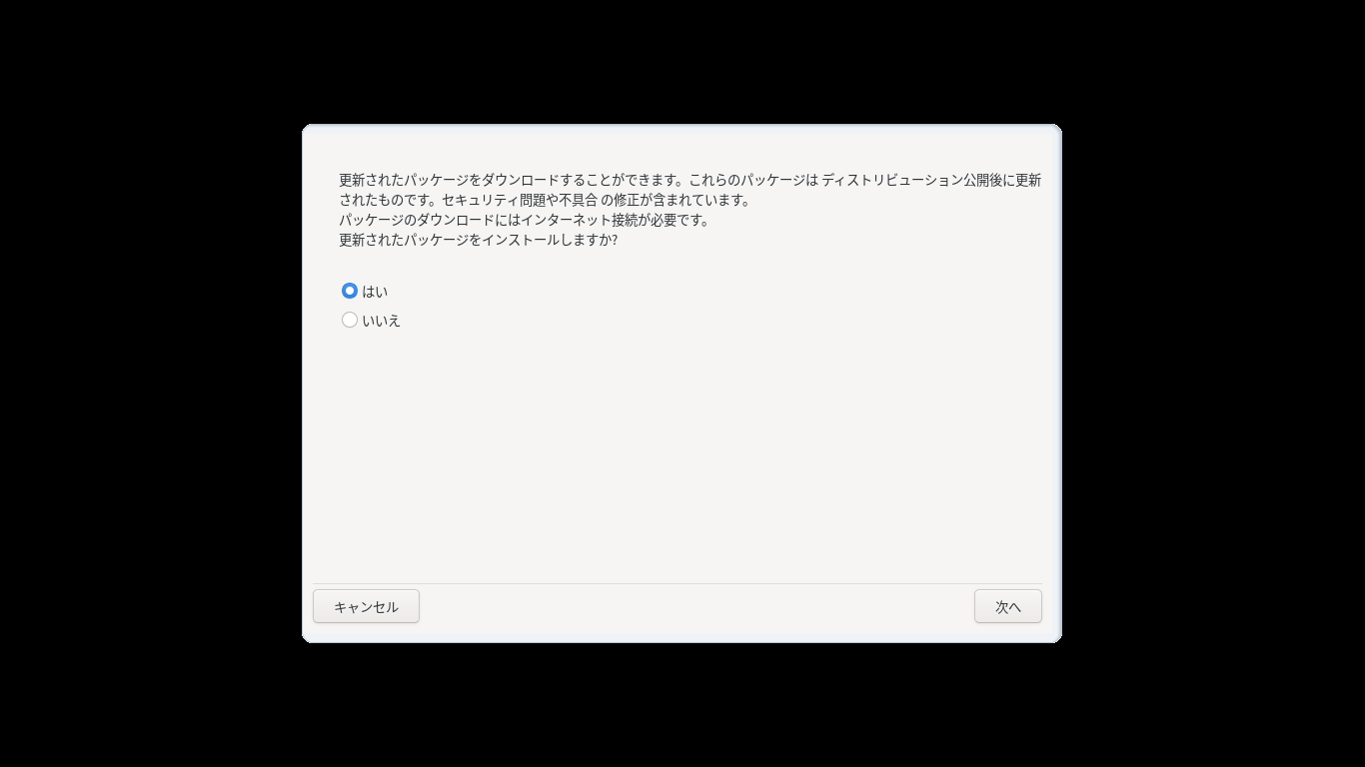Click the いいえ label text

(381, 320)
